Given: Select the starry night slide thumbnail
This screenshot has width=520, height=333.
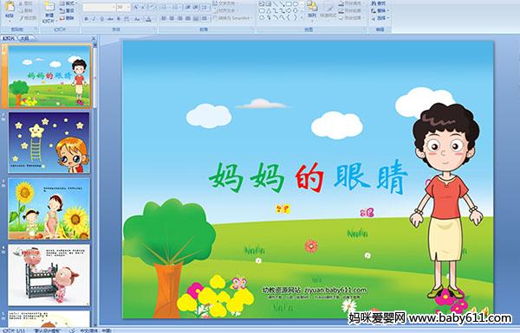Looking at the screenshot, I should 49,143.
